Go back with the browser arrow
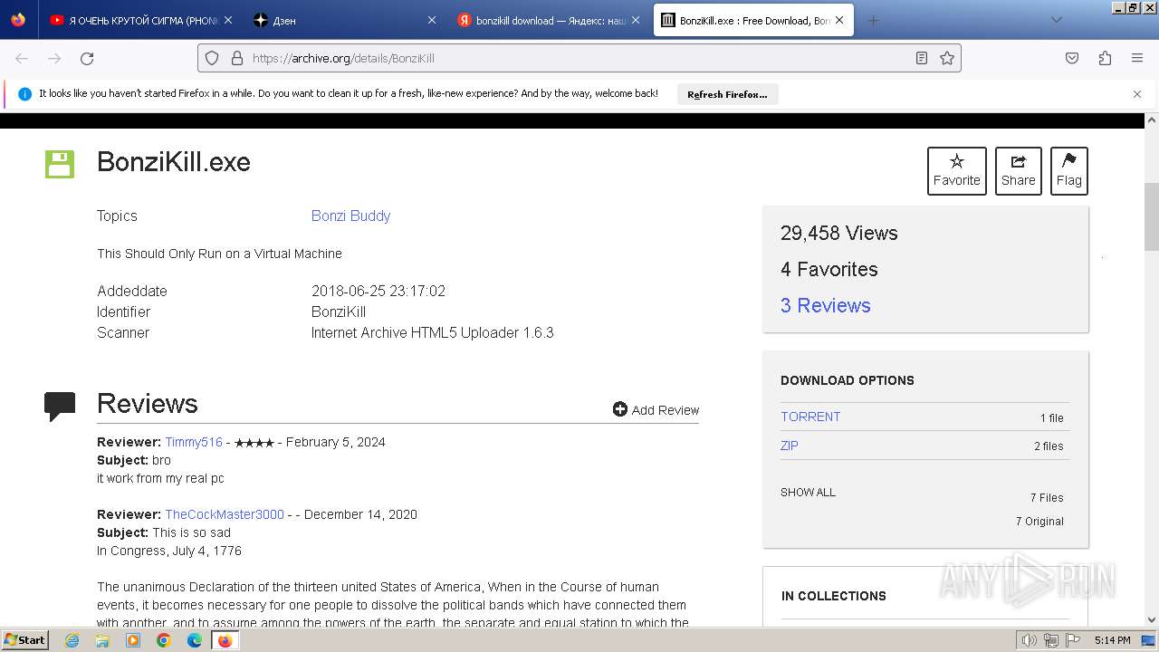This screenshot has height=652, width=1159. 22,58
